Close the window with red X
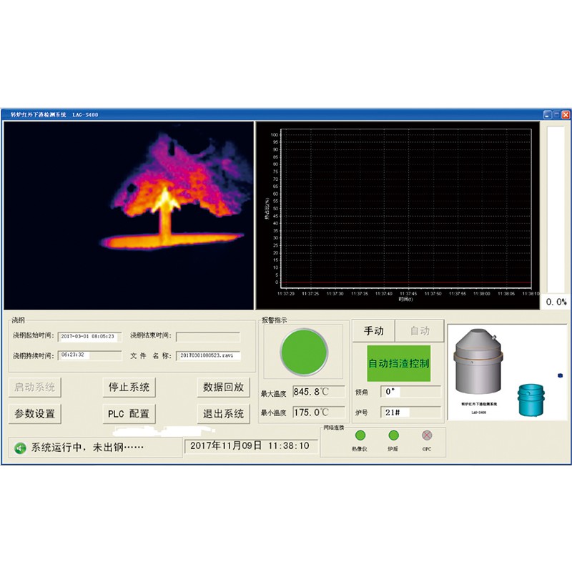 pyautogui.click(x=566, y=115)
